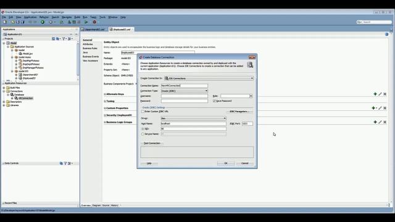
Task: Expand the Libraries folder node
Action: point(4,105)
